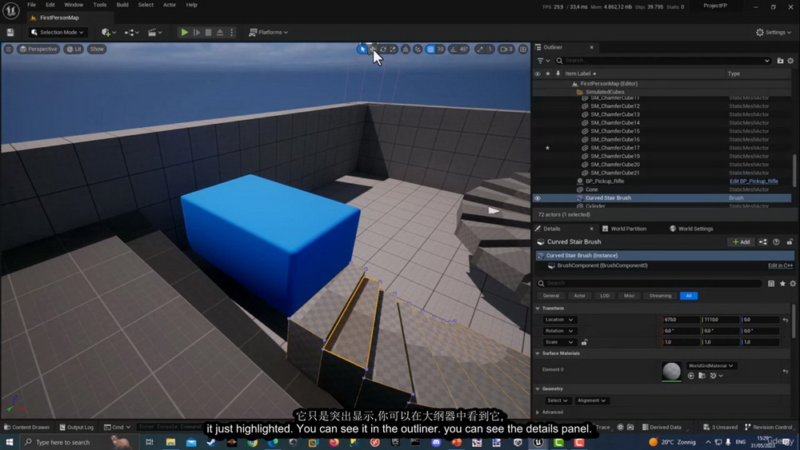Toggle star on SM_ChamferCube17 row
This screenshot has height=450, width=800.
[547, 148]
